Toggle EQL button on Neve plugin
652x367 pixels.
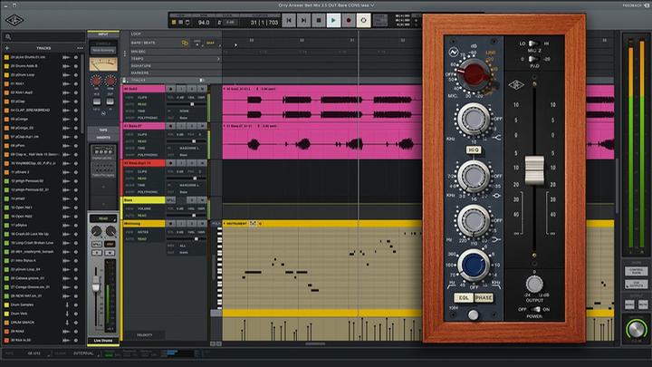coord(464,297)
